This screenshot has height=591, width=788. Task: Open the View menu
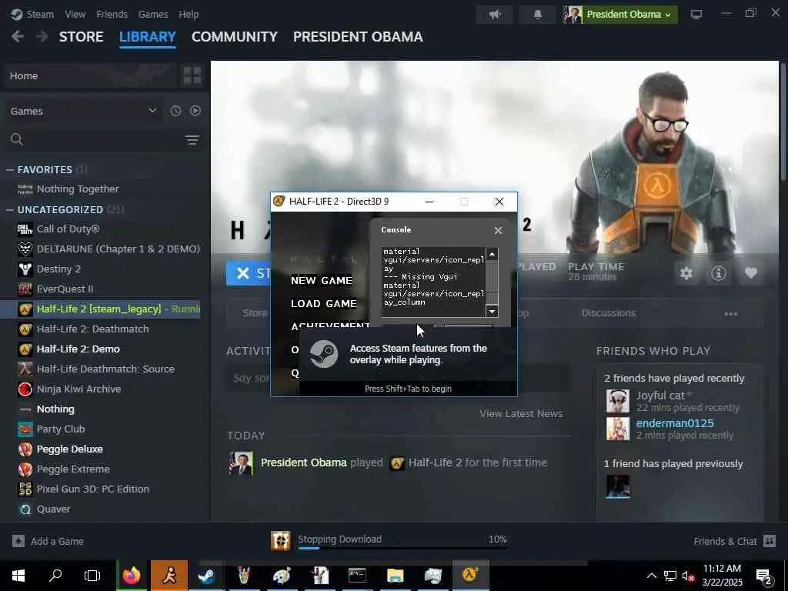(x=75, y=14)
